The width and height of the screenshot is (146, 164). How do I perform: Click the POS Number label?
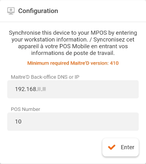pos(26,109)
